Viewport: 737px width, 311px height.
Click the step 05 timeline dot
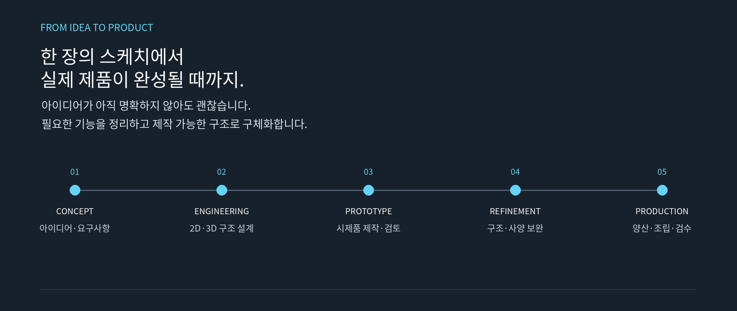(x=662, y=190)
